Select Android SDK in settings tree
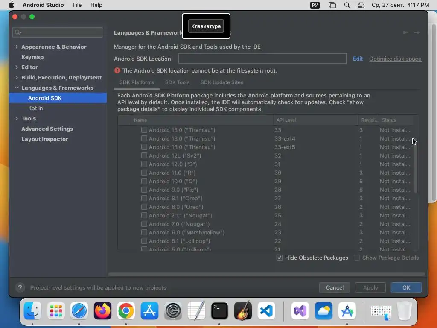The height and width of the screenshot is (328, 437). [58, 98]
